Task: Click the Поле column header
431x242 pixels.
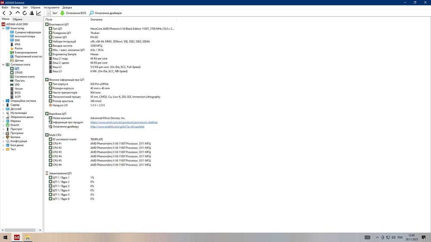Action: point(66,19)
